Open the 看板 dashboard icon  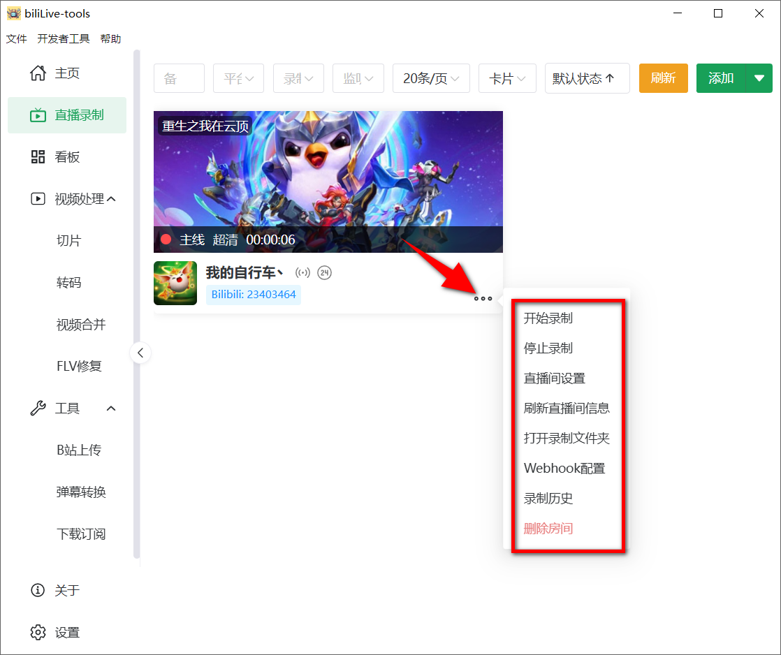(38, 156)
